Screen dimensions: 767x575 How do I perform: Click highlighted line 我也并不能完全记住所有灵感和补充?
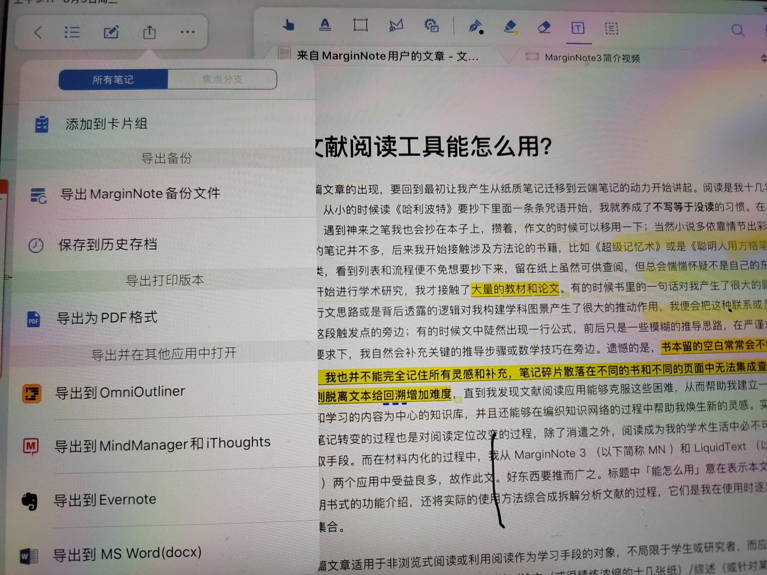click(x=416, y=375)
